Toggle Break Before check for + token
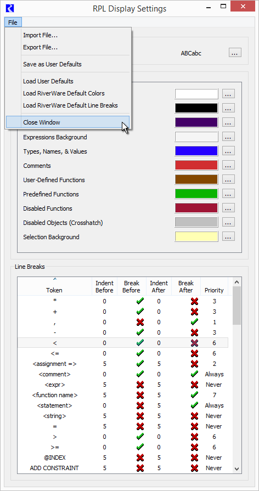The height and width of the screenshot is (491, 259). pyautogui.click(x=140, y=312)
